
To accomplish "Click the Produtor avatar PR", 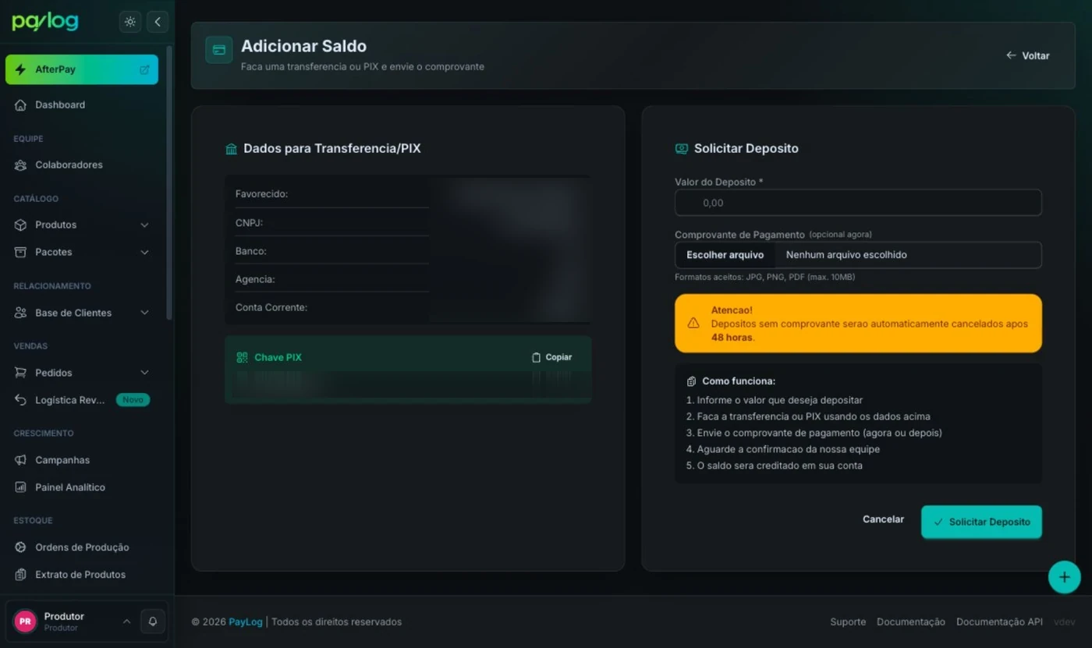I will point(25,621).
